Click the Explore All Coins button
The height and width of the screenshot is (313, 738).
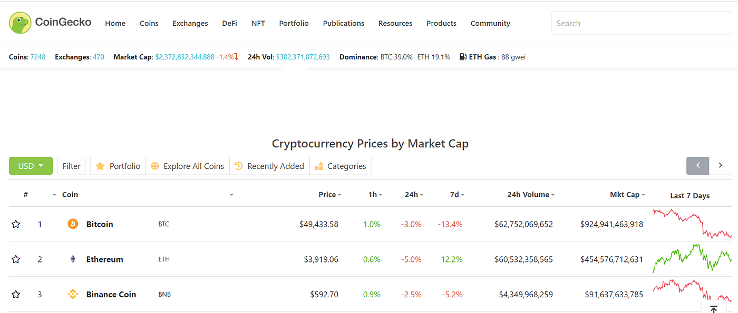(188, 166)
